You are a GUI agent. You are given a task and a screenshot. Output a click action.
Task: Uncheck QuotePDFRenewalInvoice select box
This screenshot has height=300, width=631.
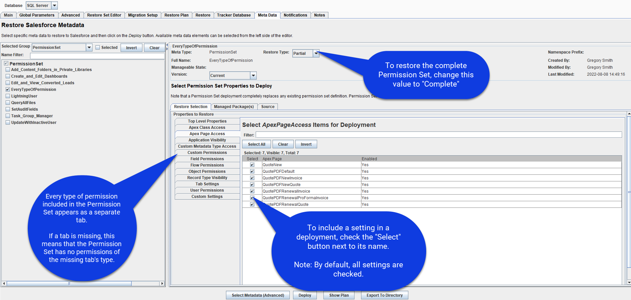pyautogui.click(x=252, y=191)
